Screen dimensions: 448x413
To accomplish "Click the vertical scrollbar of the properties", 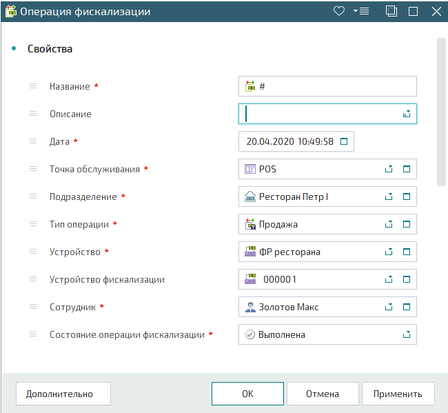I will (441, 112).
